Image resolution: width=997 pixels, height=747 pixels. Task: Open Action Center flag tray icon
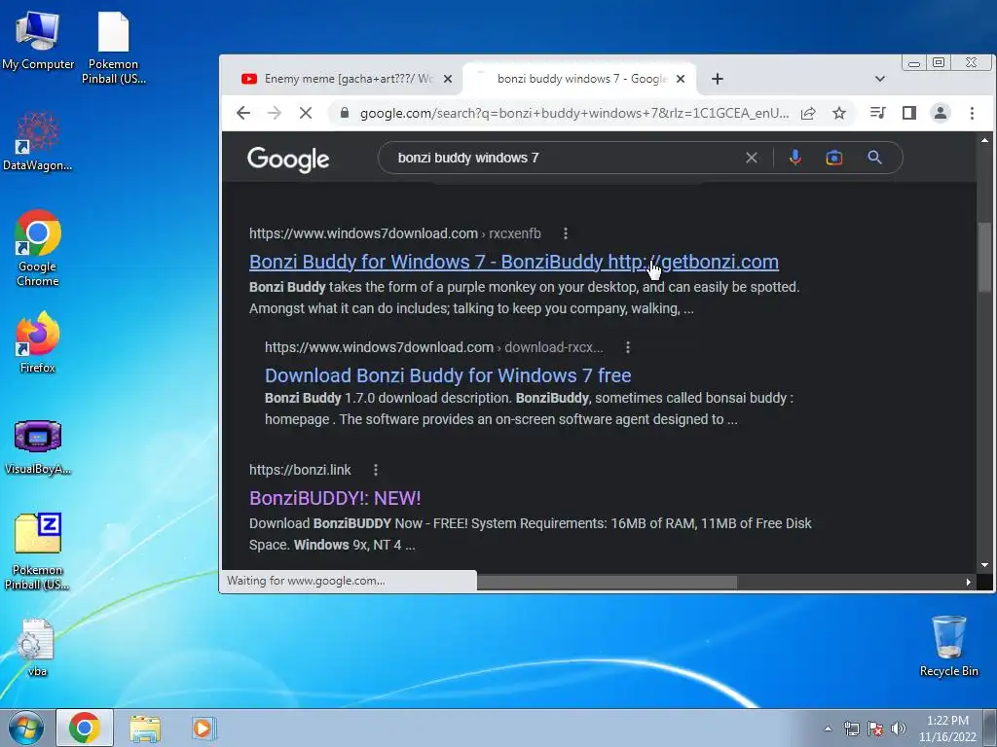pos(875,729)
